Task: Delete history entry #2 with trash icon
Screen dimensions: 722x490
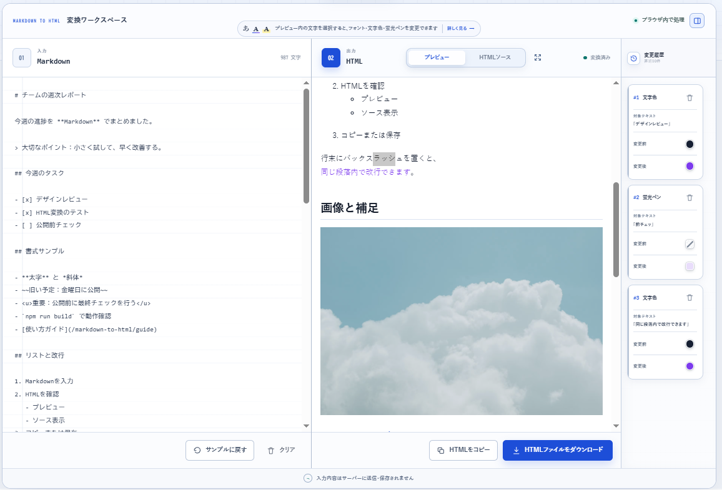Action: tap(690, 197)
